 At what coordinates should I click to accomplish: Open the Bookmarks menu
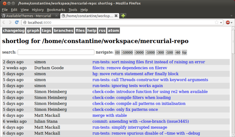(56, 10)
